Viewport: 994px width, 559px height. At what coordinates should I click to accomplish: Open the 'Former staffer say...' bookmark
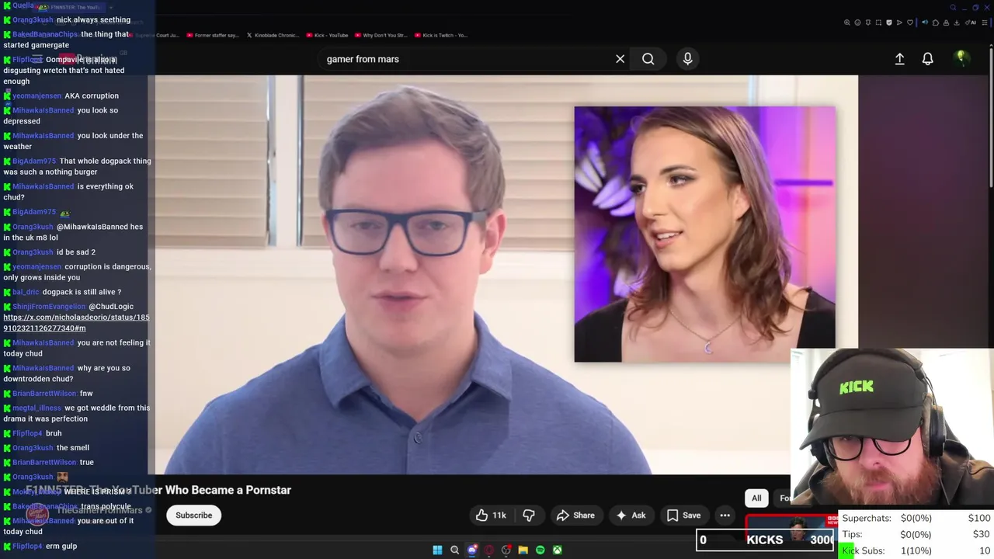(213, 35)
